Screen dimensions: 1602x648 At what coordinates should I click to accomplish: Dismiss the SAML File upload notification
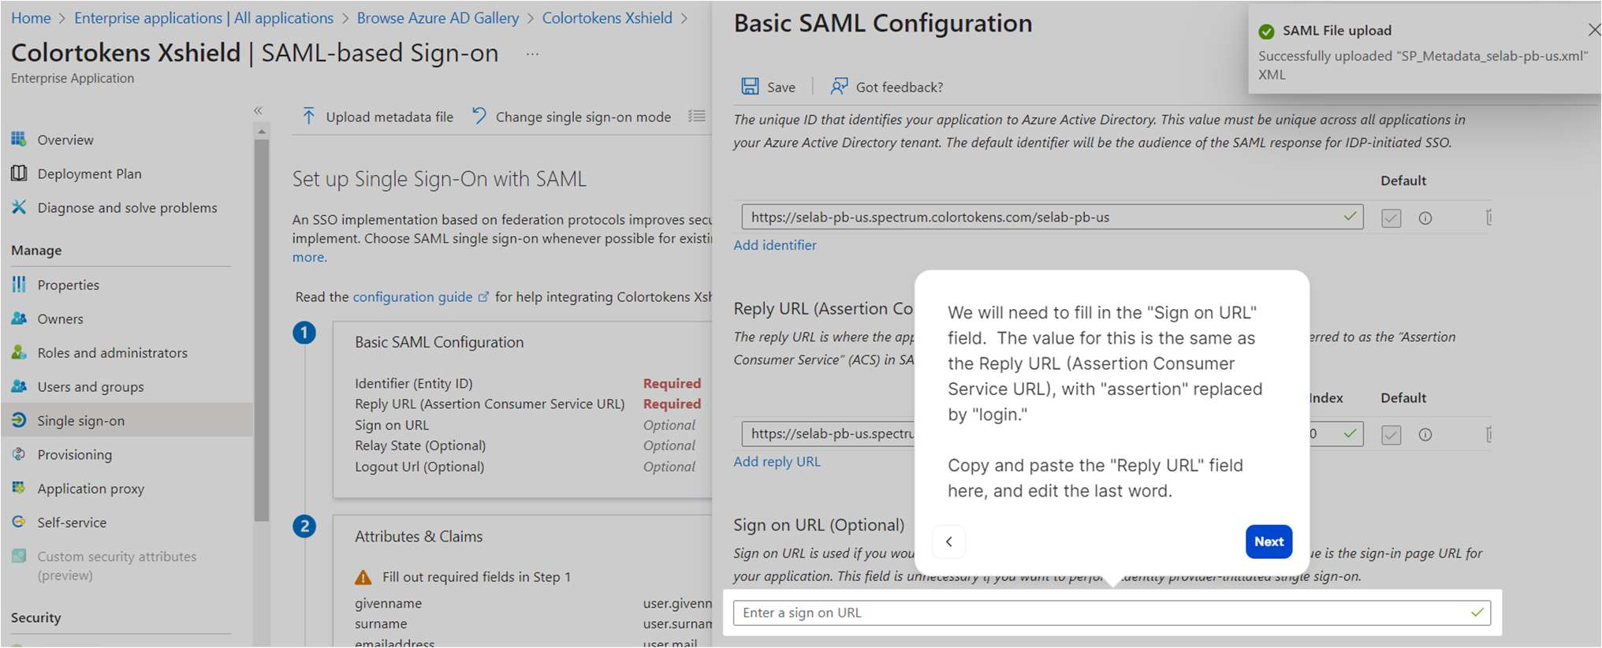point(1593,30)
